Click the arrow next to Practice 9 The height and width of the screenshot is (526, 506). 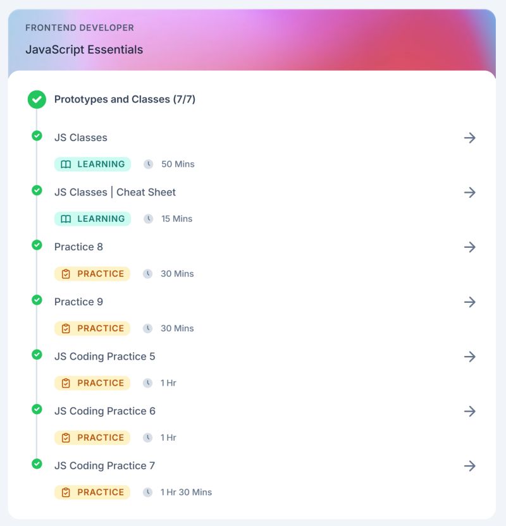point(469,302)
